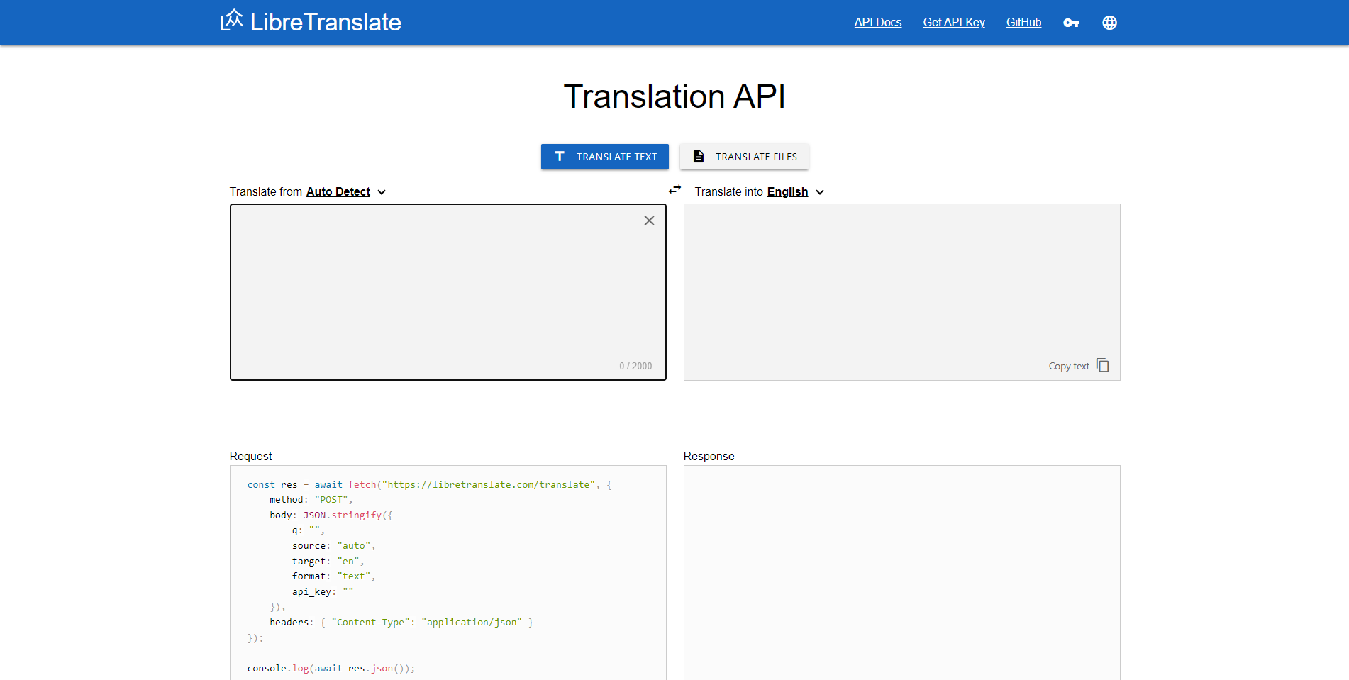Click the chevron beside Auto Detect
Screen dimensions: 1349x680
pos(382,192)
